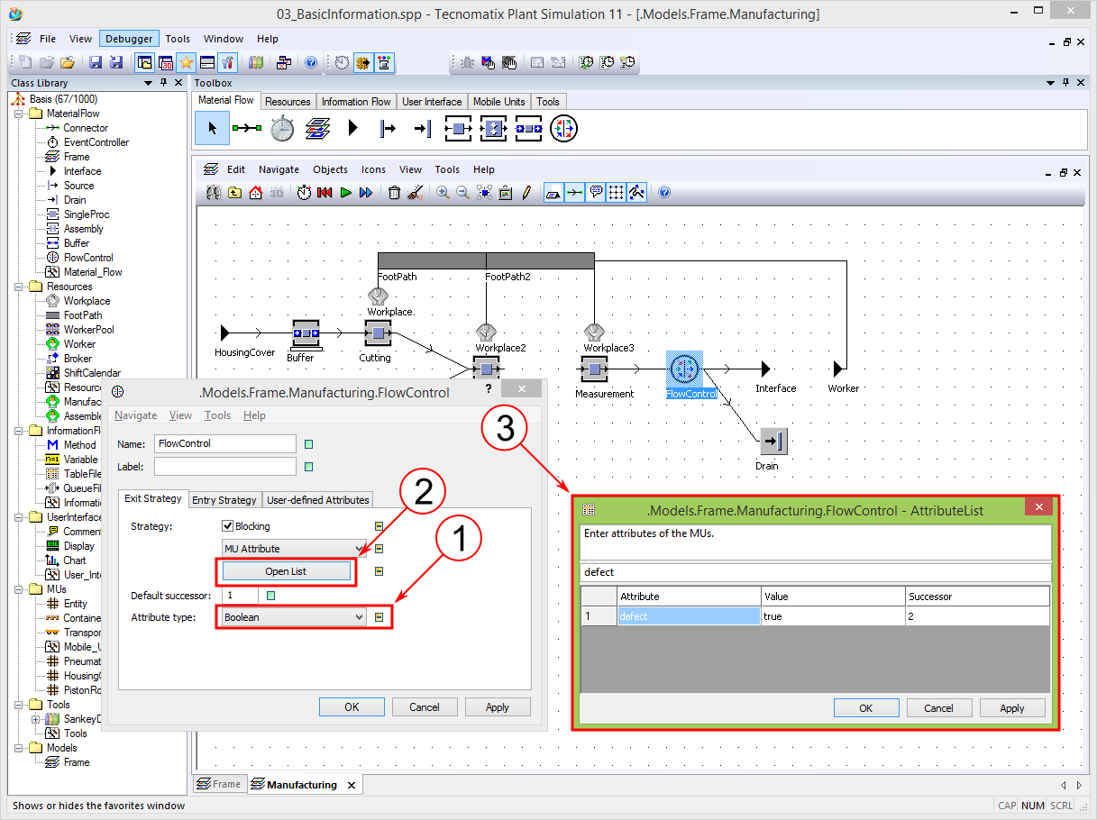Image resolution: width=1097 pixels, height=820 pixels.
Task: Click OK in the FlowControl dialog
Action: 352,707
